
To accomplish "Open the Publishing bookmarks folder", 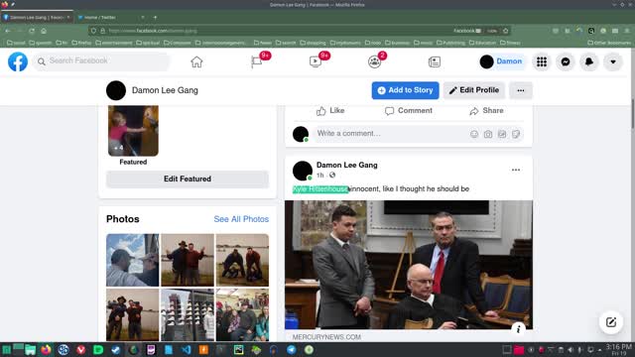I will [x=450, y=43].
